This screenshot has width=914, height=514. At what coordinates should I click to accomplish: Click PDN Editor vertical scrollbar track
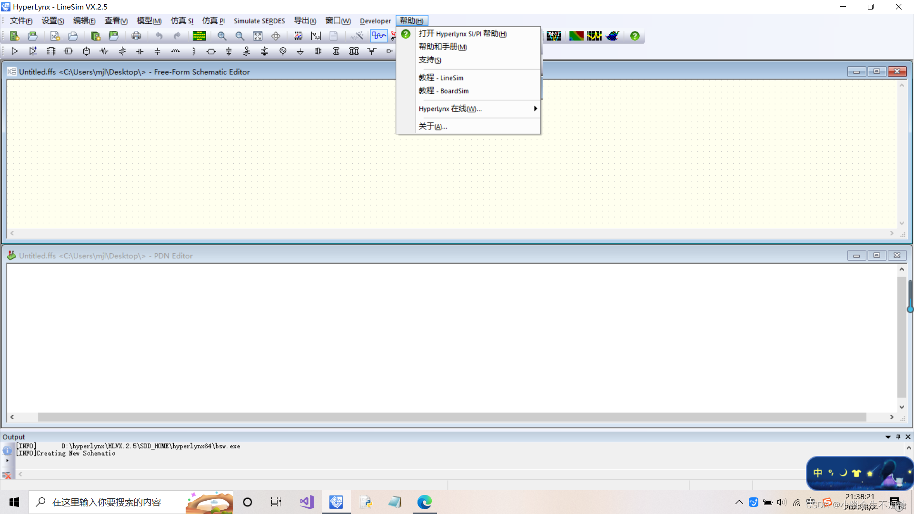pyautogui.click(x=902, y=338)
